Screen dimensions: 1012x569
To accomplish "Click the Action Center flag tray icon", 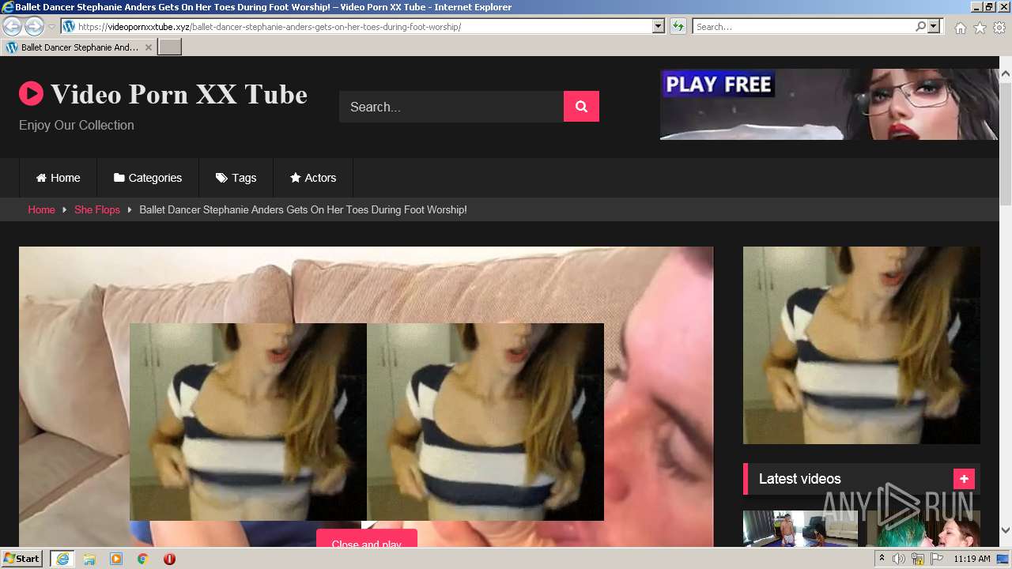I will pyautogui.click(x=937, y=559).
